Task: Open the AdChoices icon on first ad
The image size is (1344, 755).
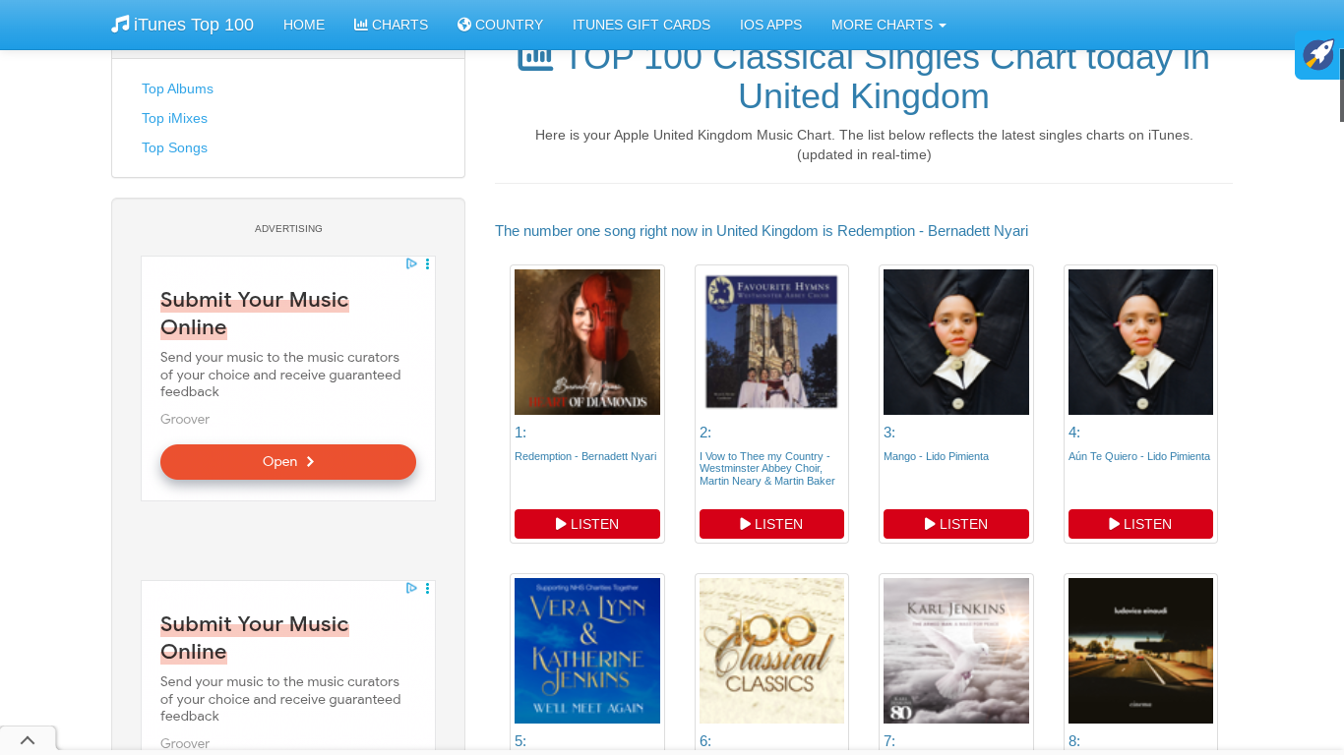Action: [x=412, y=263]
